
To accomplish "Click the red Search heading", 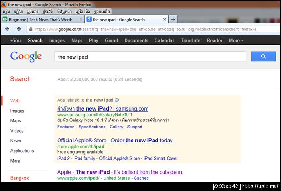I will click(x=20, y=79).
